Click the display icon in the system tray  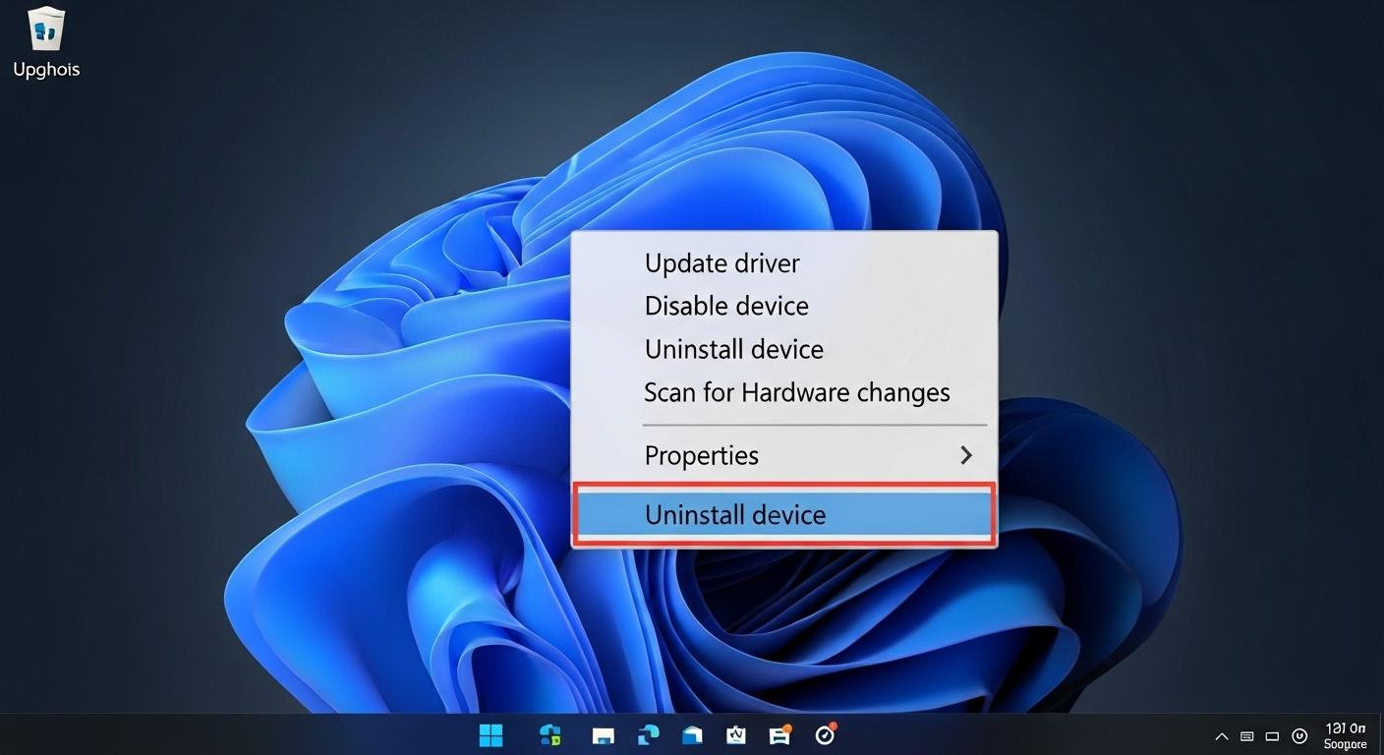point(1272,735)
